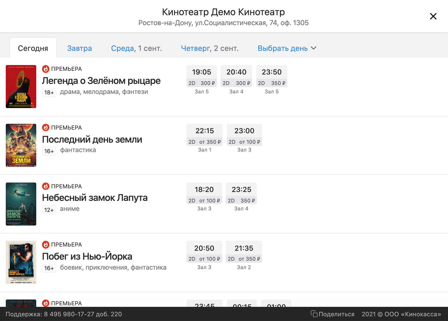Click the premiere flame icon above Побег из Нью-Йорка

tap(46, 245)
